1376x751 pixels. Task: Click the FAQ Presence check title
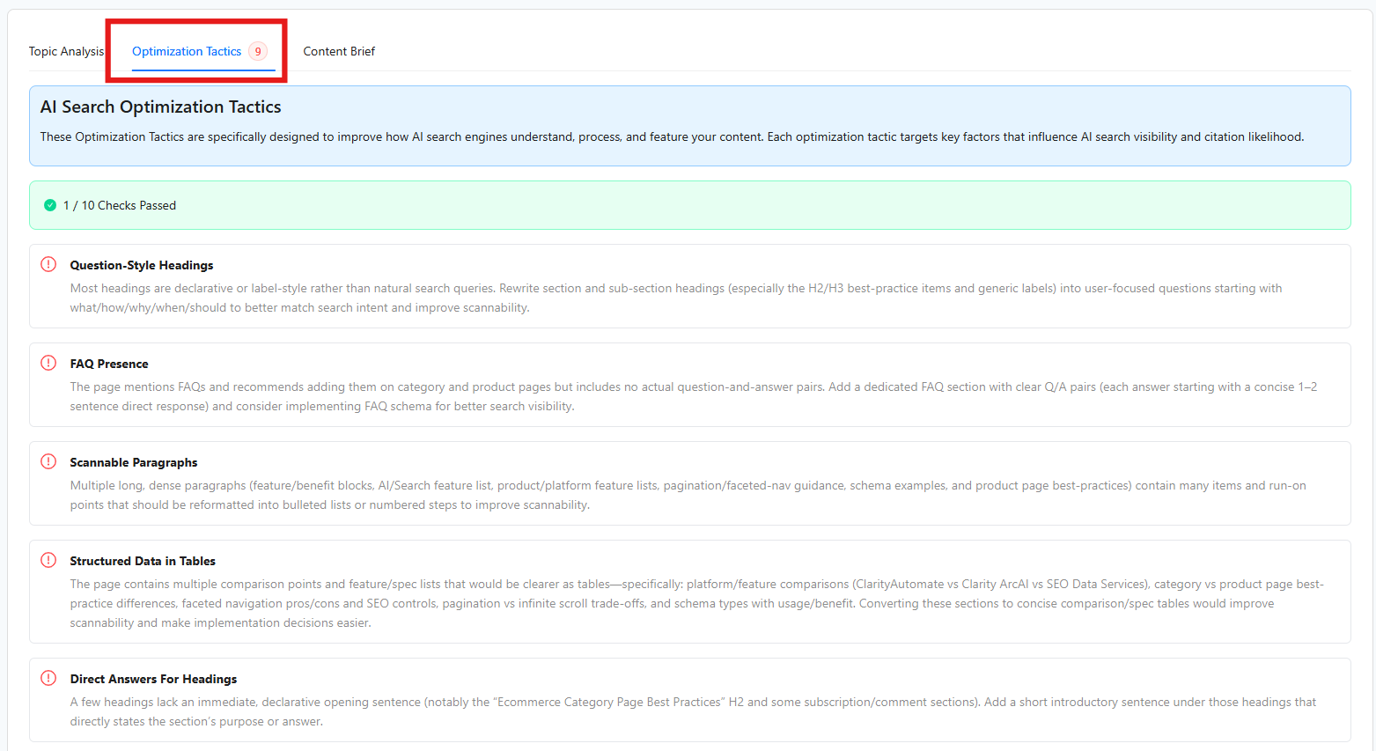pos(109,364)
